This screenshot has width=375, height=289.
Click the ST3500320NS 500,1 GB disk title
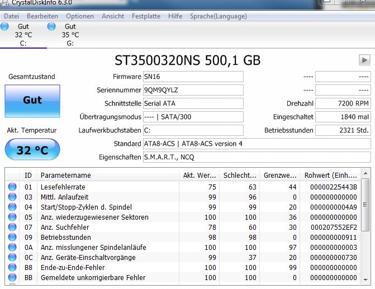[188, 60]
